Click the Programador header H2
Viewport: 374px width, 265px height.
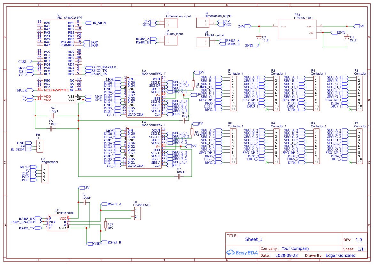click(x=44, y=173)
